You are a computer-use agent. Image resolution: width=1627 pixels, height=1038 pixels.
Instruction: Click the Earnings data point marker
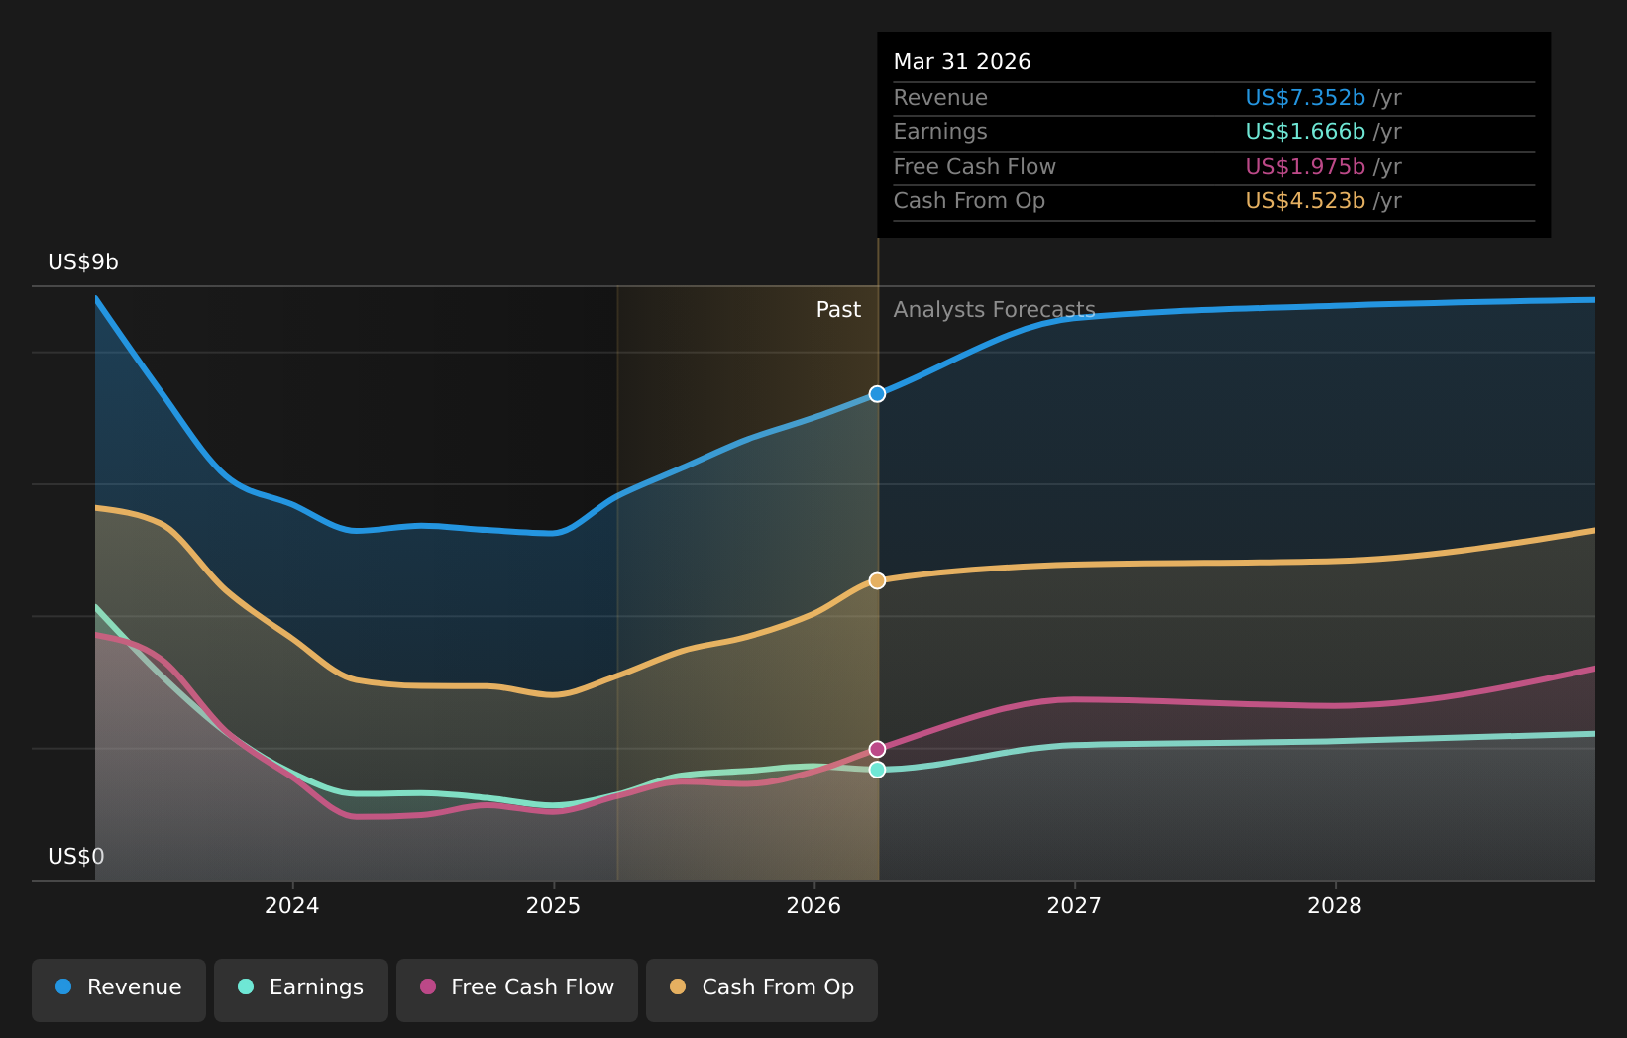coord(877,770)
